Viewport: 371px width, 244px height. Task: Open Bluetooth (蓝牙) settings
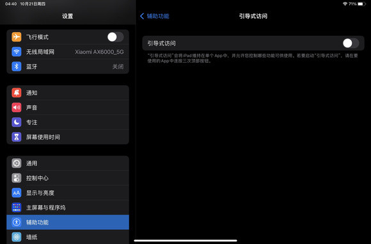click(68, 67)
